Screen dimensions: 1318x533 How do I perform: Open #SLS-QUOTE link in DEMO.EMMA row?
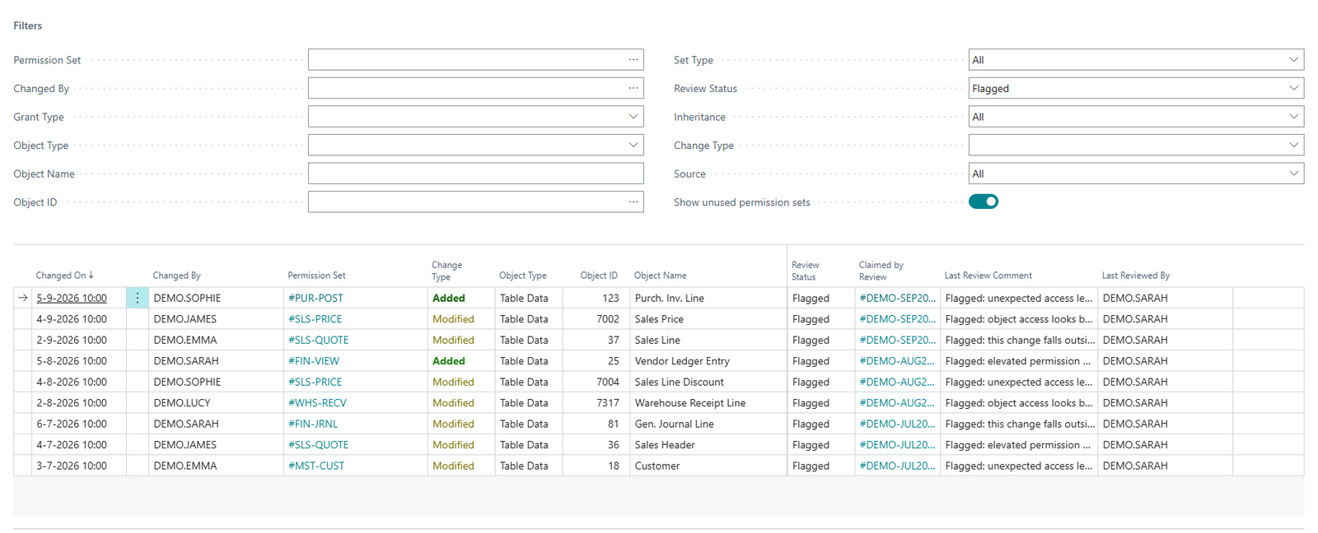[318, 341]
